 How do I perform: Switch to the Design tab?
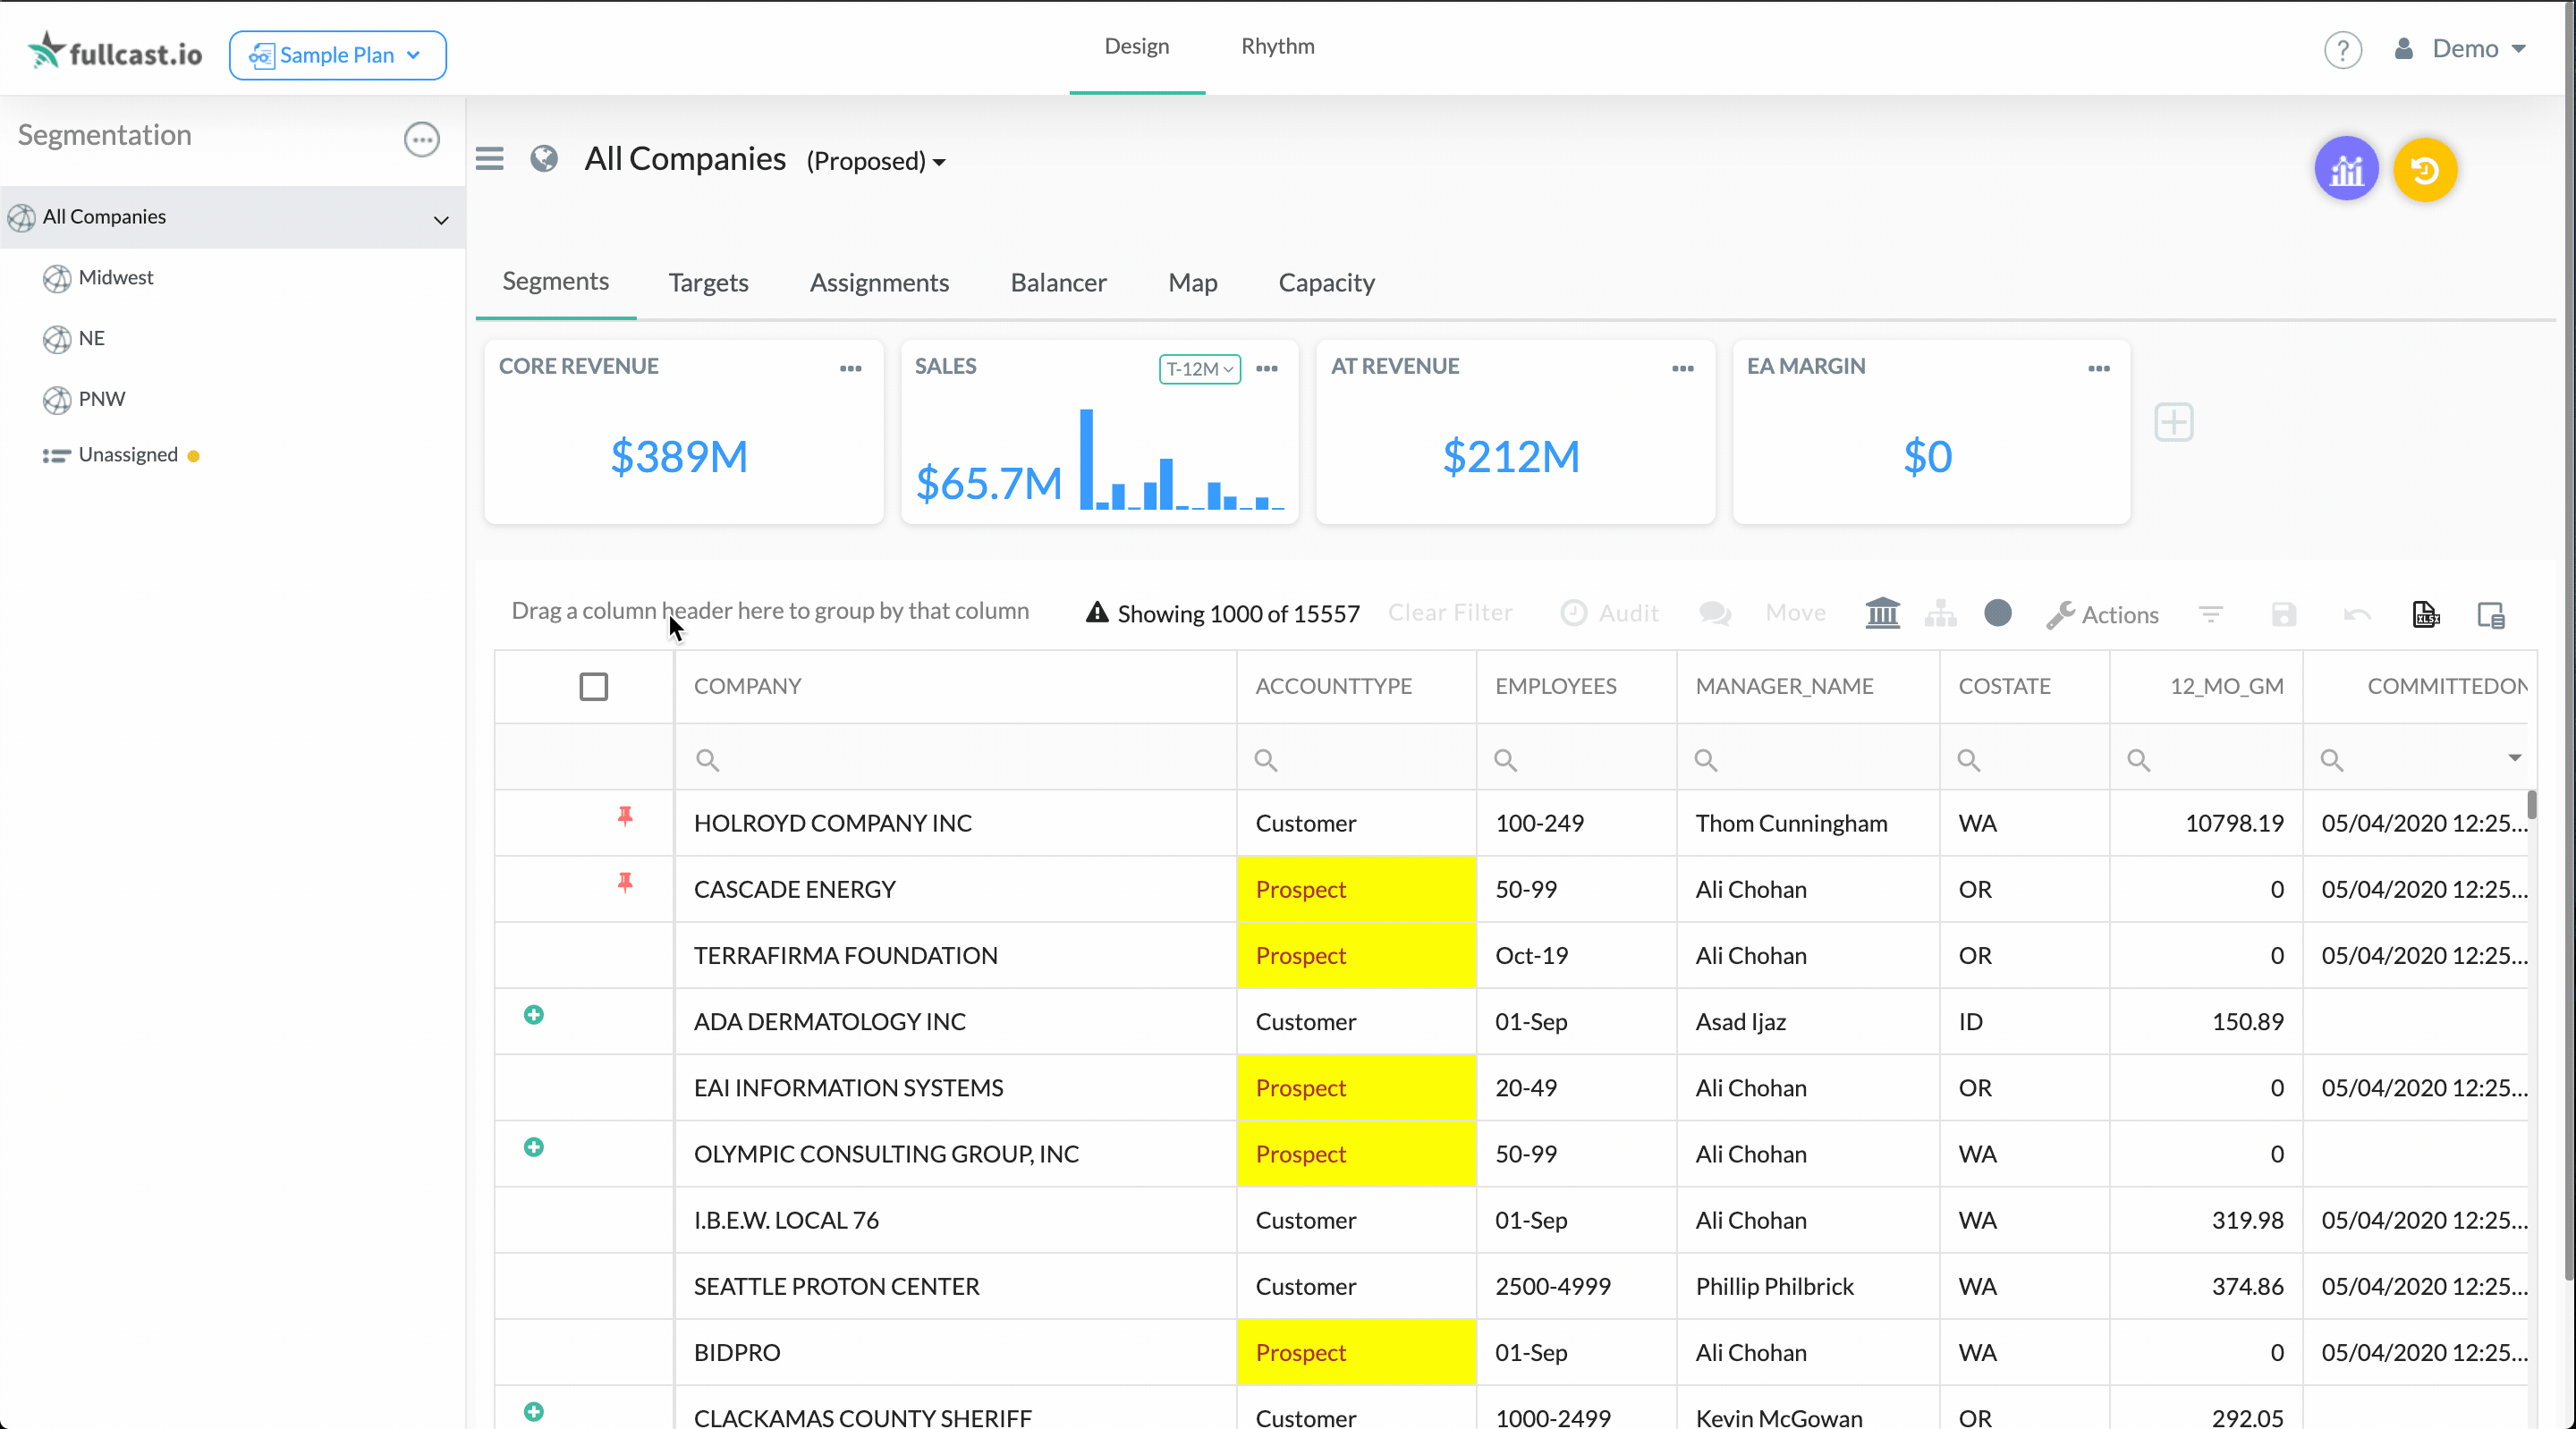[1137, 47]
